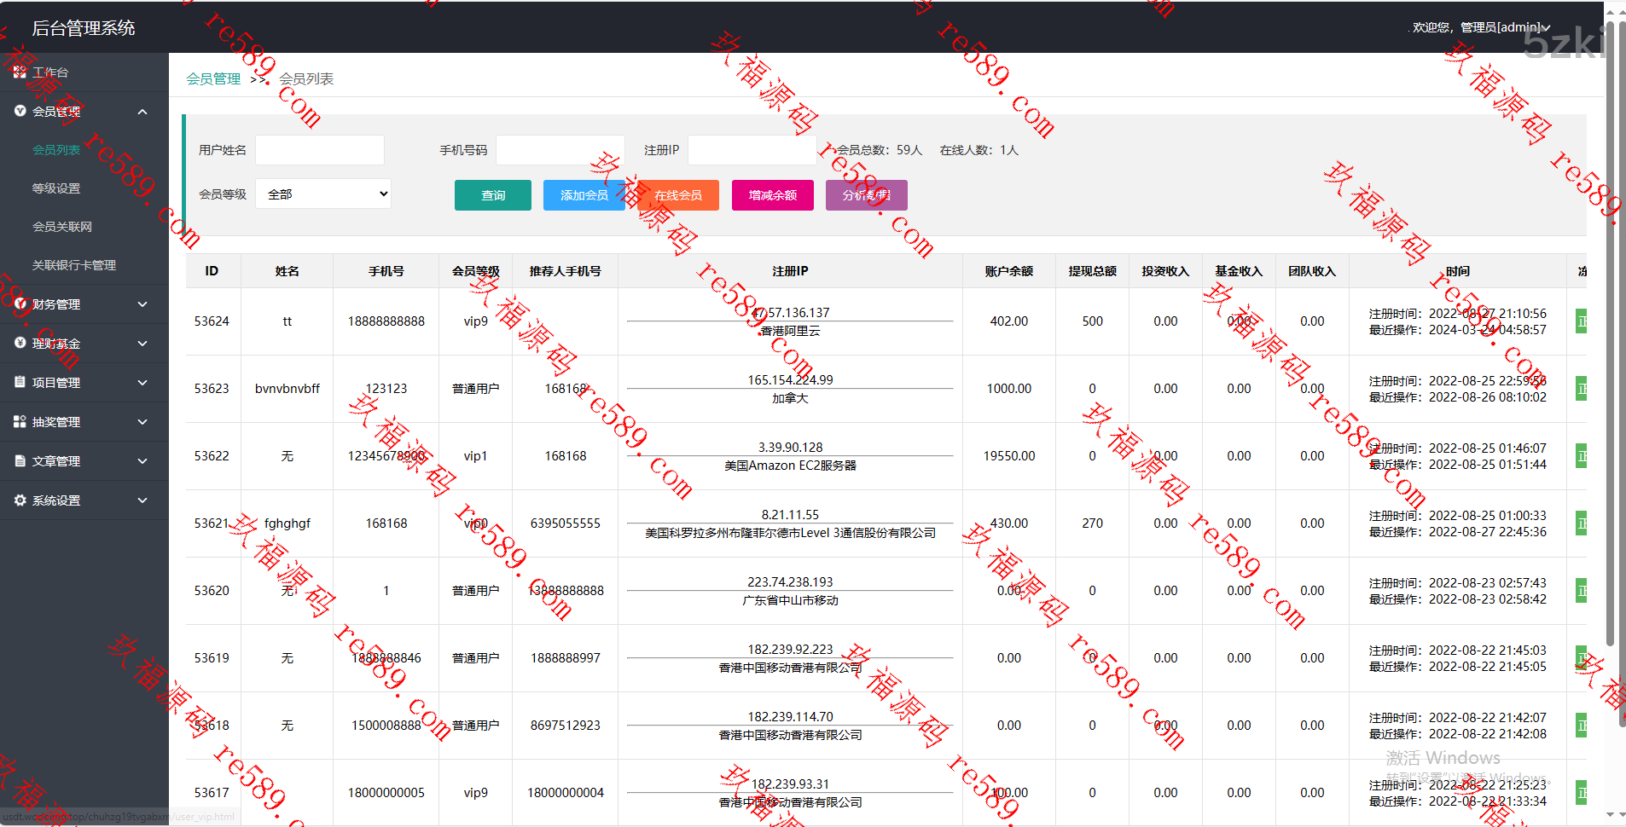The height and width of the screenshot is (827, 1626).
Task: Open 等级设置 submenu item
Action: tap(56, 188)
